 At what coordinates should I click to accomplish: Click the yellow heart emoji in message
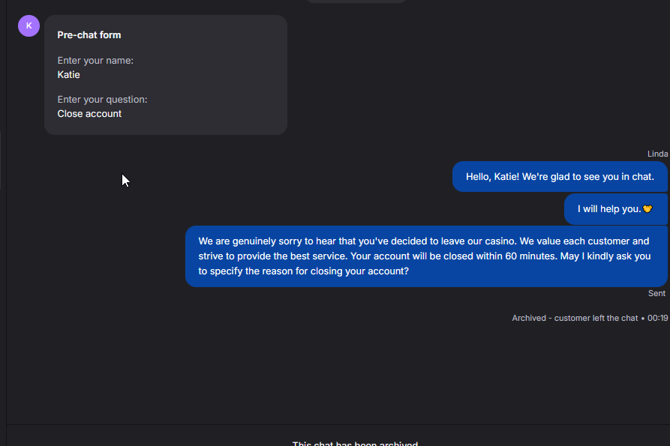pyautogui.click(x=648, y=209)
